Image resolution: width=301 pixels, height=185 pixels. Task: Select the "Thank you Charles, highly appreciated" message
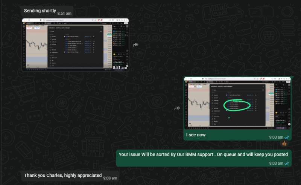coord(63,175)
